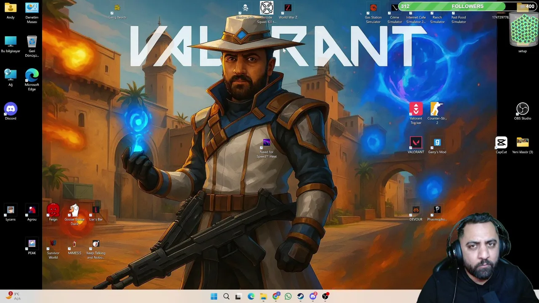Open Task View on the taskbar
Viewport: 539px width, 303px height.
[x=238, y=296]
